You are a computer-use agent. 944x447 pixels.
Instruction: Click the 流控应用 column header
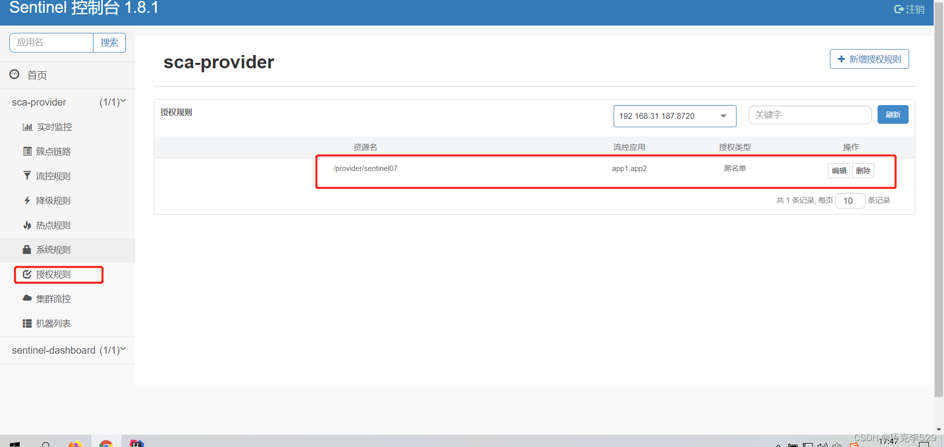click(x=629, y=147)
